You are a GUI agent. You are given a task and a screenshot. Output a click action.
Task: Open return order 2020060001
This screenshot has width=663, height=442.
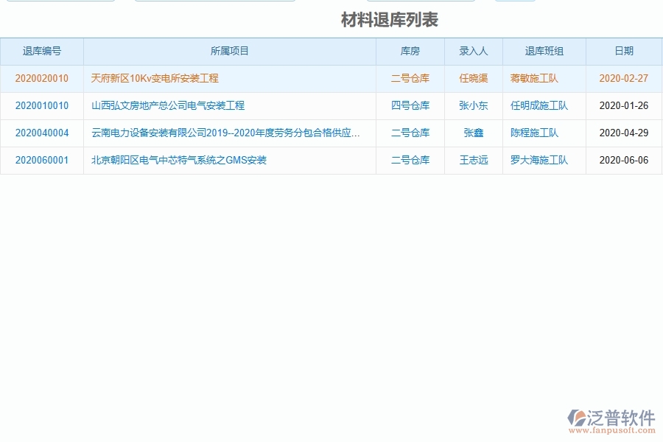[x=42, y=160]
